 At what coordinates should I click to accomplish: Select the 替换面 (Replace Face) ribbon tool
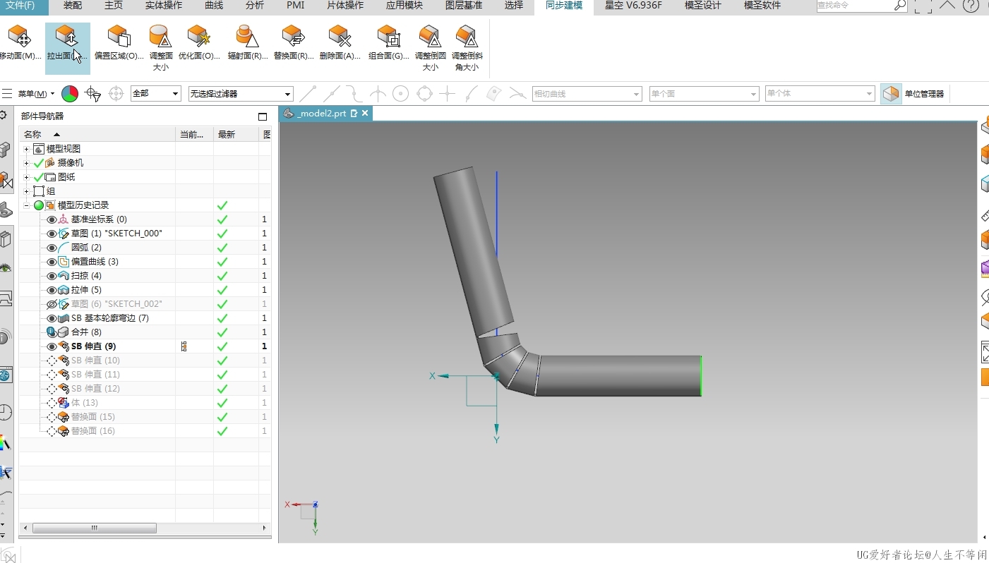[294, 44]
